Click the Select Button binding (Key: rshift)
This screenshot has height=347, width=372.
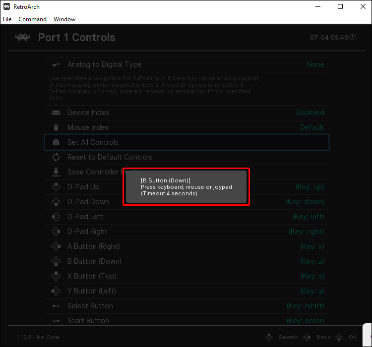pos(306,306)
